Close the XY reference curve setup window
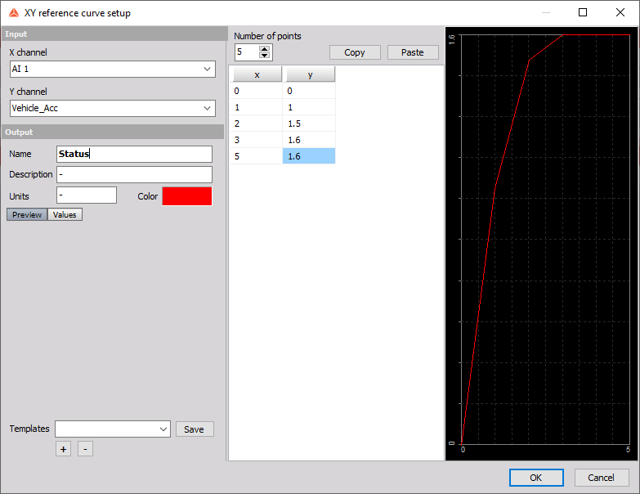Image resolution: width=640 pixels, height=494 pixels. pyautogui.click(x=620, y=12)
